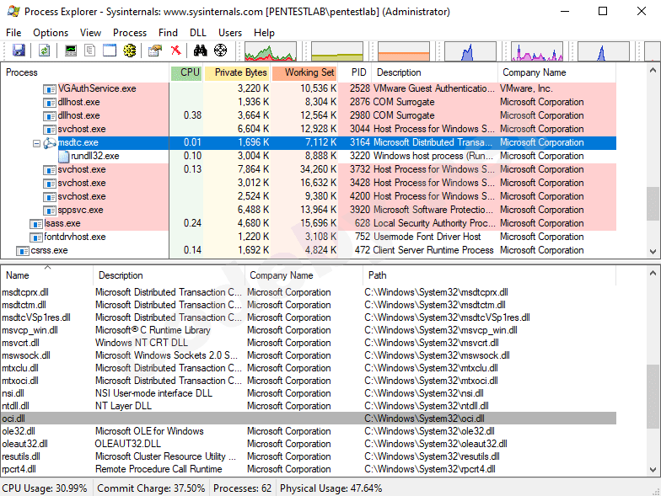Click the DLL/handles view gear icon
The image size is (661, 496).
point(130,51)
